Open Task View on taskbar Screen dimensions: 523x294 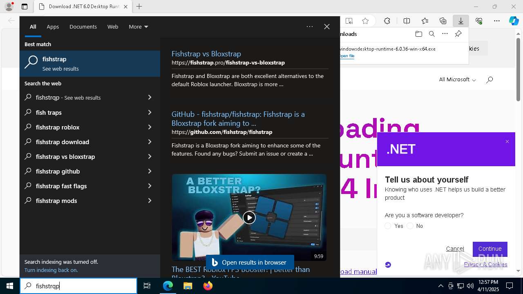[147, 286]
